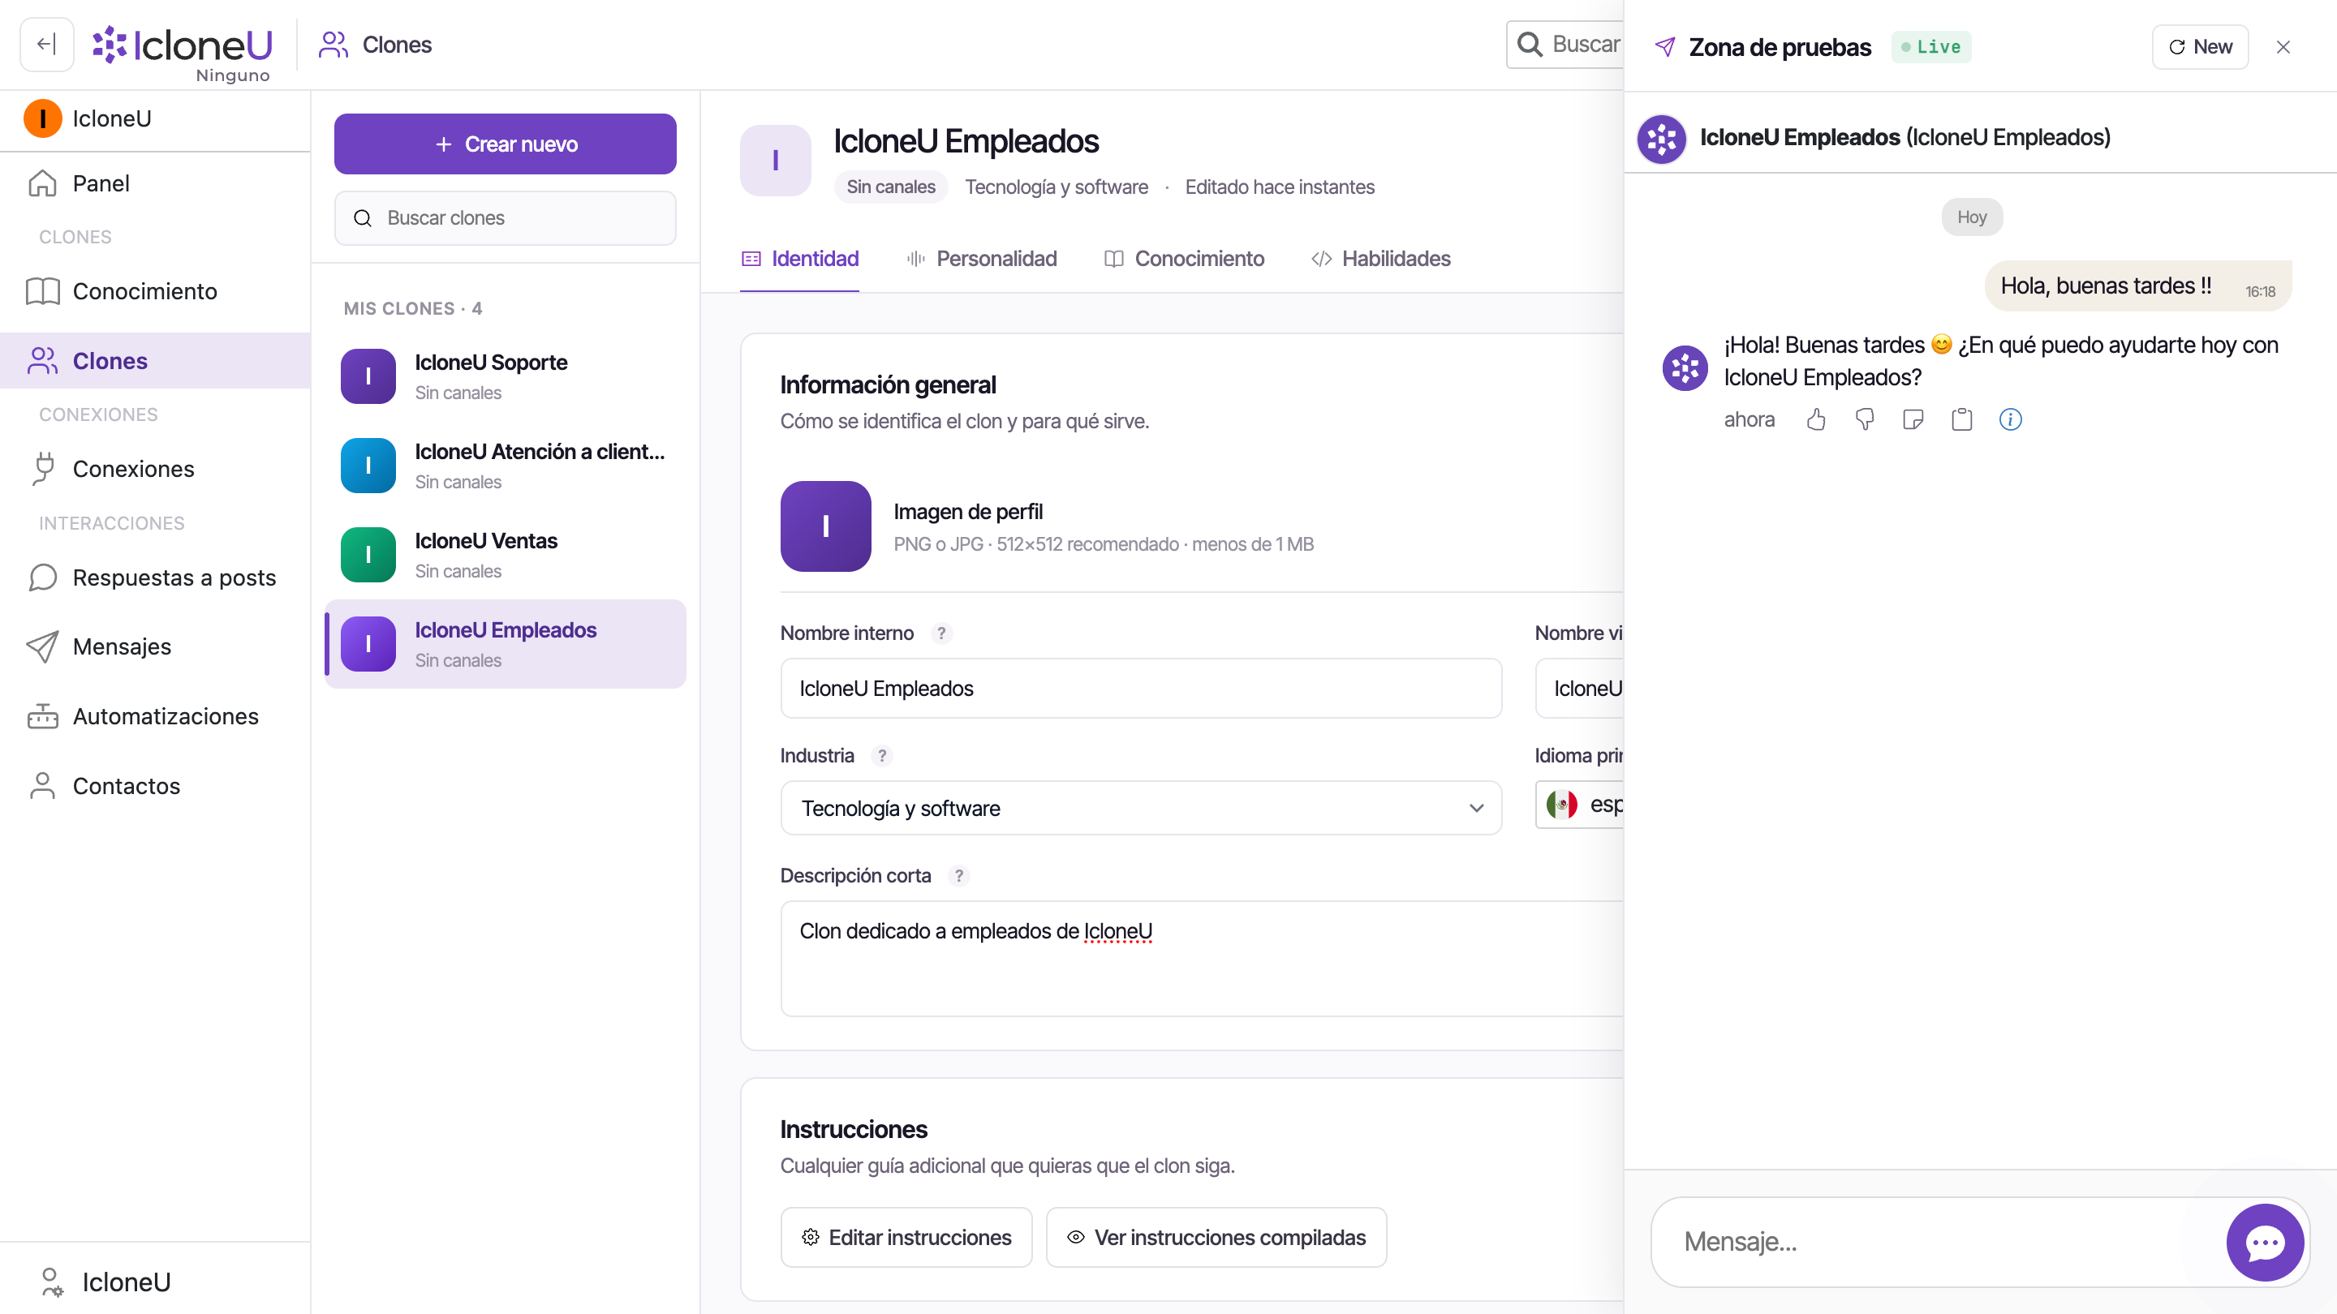
Task: Expand the Industria dropdown
Action: [1140, 808]
